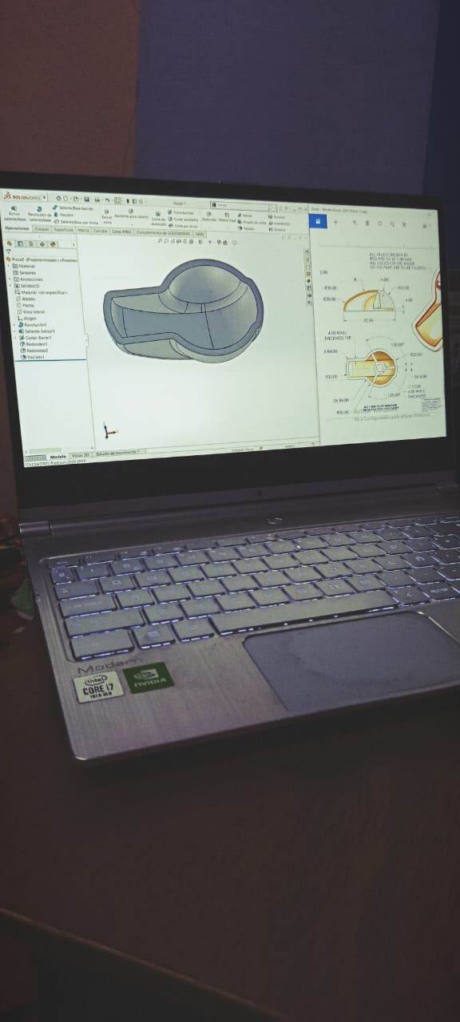Select the Vista lateral plane
460x1022 pixels.
pos(31,311)
